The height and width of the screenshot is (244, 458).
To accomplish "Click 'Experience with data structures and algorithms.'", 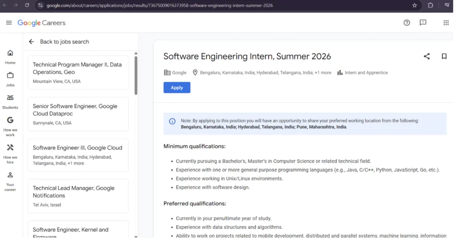I will tap(229, 227).
